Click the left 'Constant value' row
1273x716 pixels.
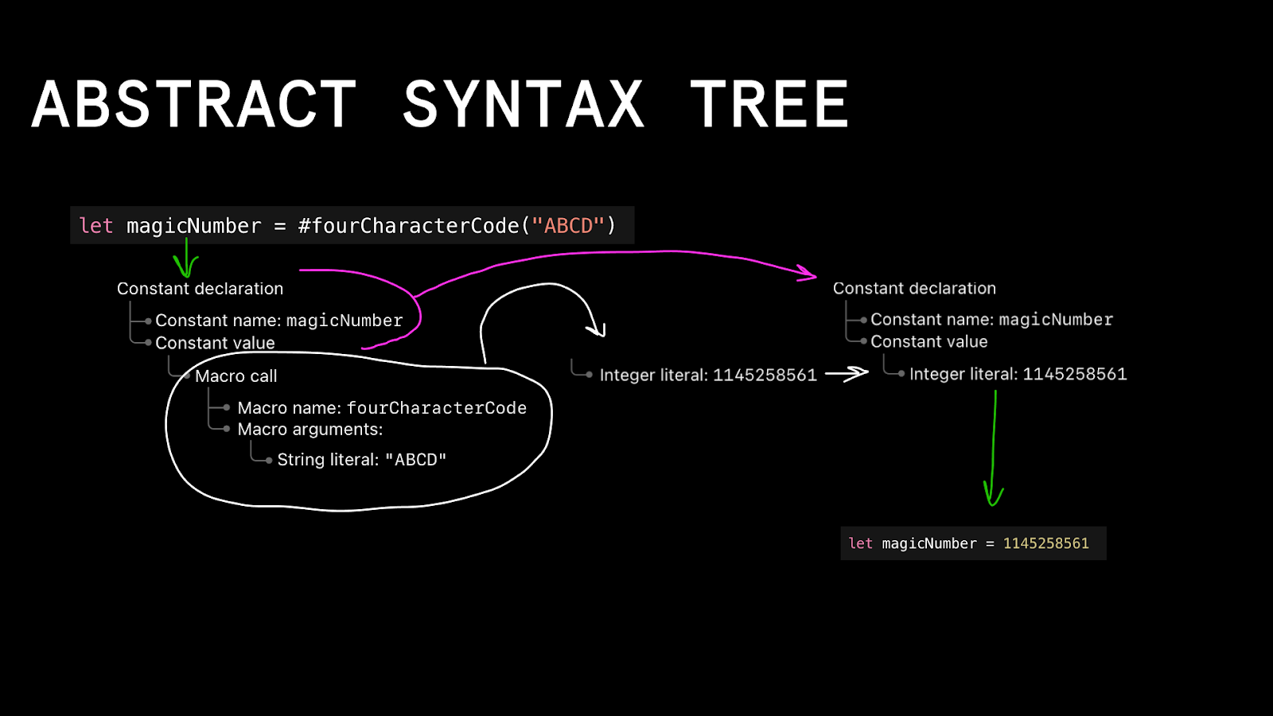[215, 343]
